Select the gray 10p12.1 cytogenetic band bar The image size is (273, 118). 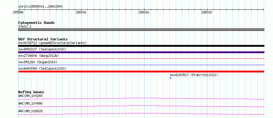[141, 30]
